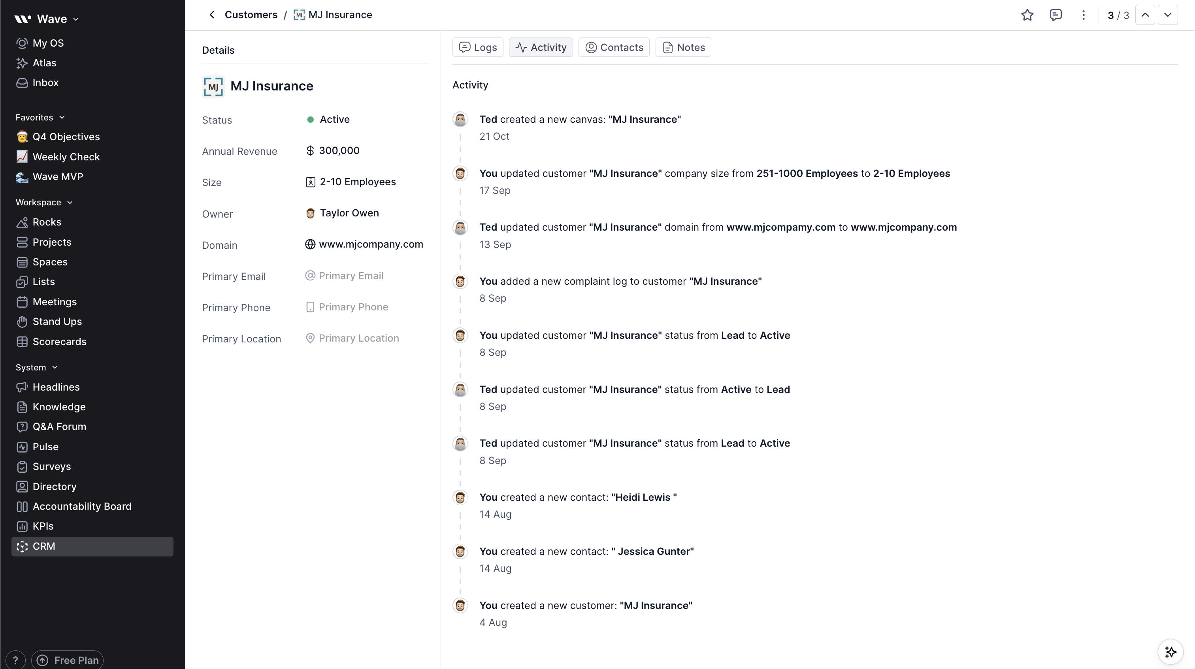This screenshot has height=669, width=1195.
Task: Select Atlas in the sidebar
Action: pos(45,62)
